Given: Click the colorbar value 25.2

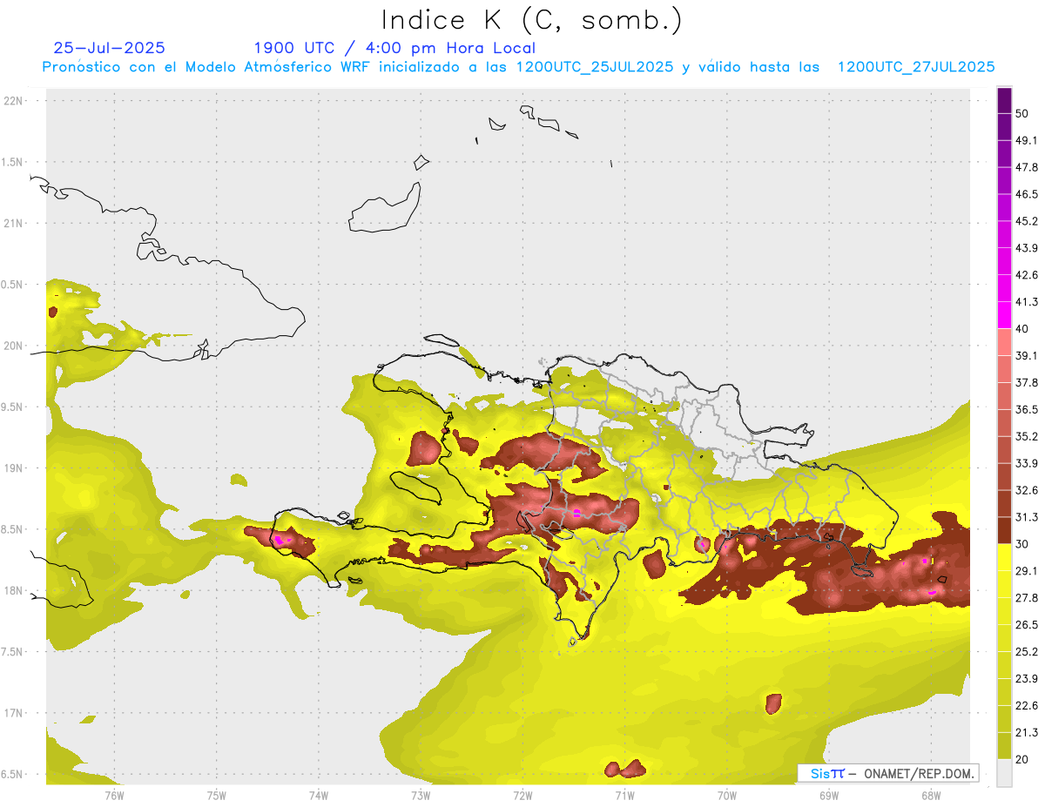Looking at the screenshot, I should pyautogui.click(x=1026, y=652).
